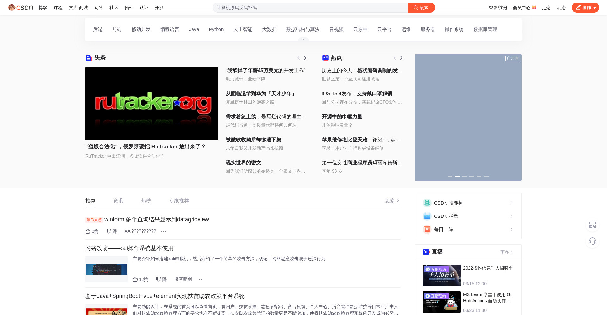Open 开源中的巾帼力量 hot topic
Screen dimensions: 607x315
[342, 117]
